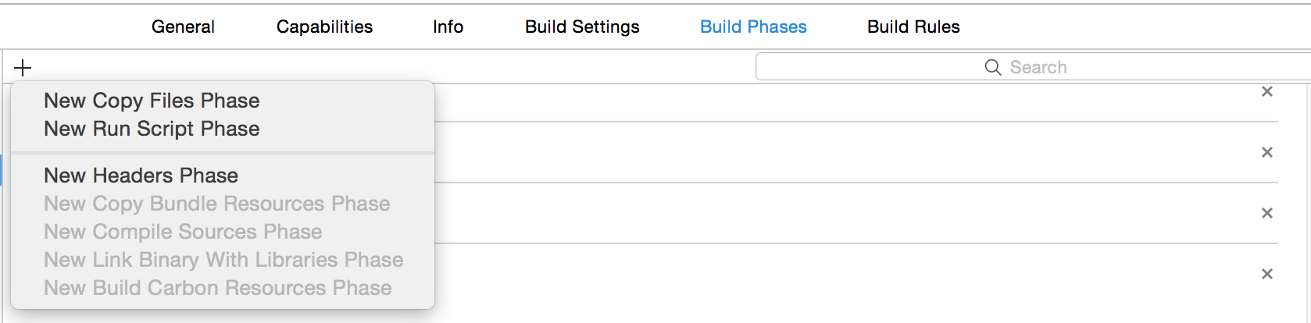Select New Link Binary With Libraries Phase
Viewport: 1311px width, 323px height.
point(223,260)
